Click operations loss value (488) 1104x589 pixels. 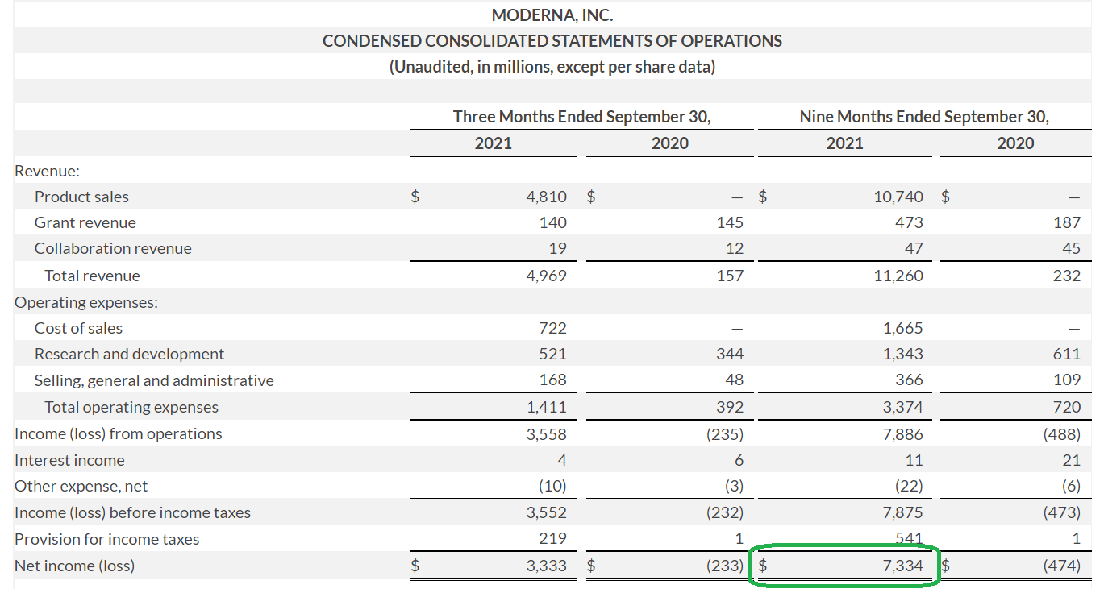coord(1063,433)
